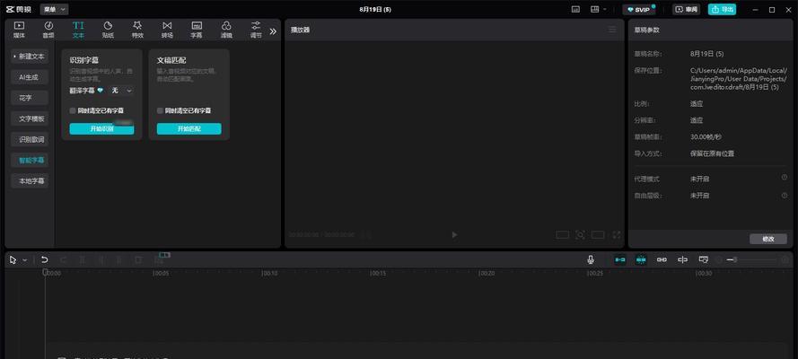This screenshot has width=798, height=359.
Task: Toggle auto snapping on the timeline
Action: [x=641, y=260]
